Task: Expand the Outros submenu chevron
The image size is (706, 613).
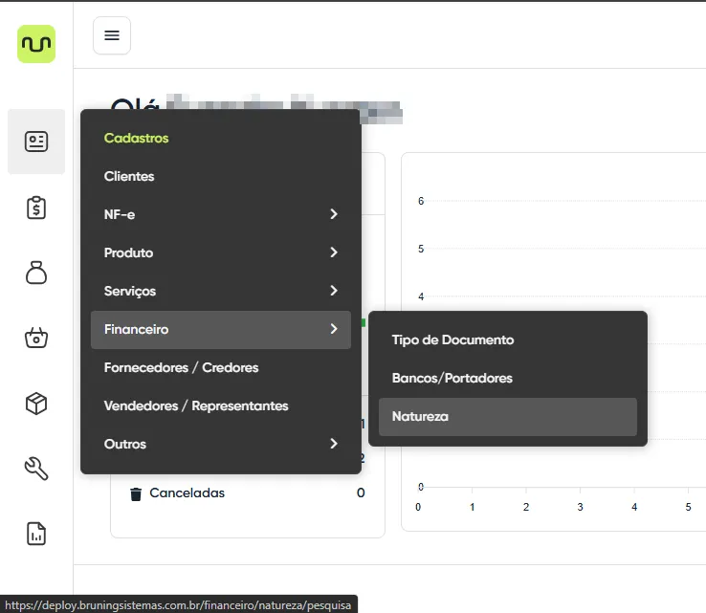Action: coord(333,444)
